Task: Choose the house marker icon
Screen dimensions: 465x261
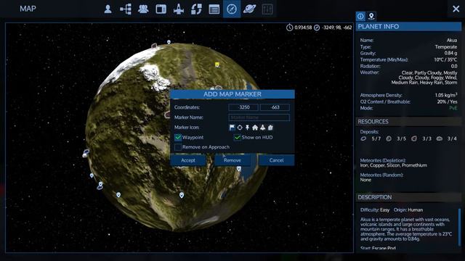Action: click(x=255, y=128)
